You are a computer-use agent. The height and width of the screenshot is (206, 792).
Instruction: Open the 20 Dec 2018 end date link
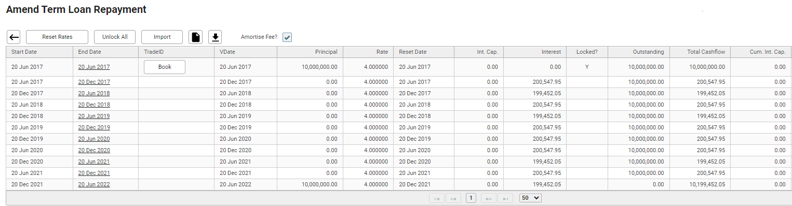[x=94, y=105]
